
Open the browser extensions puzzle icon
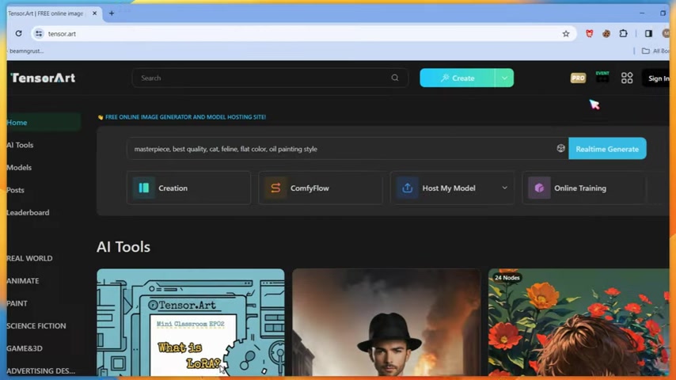point(623,33)
